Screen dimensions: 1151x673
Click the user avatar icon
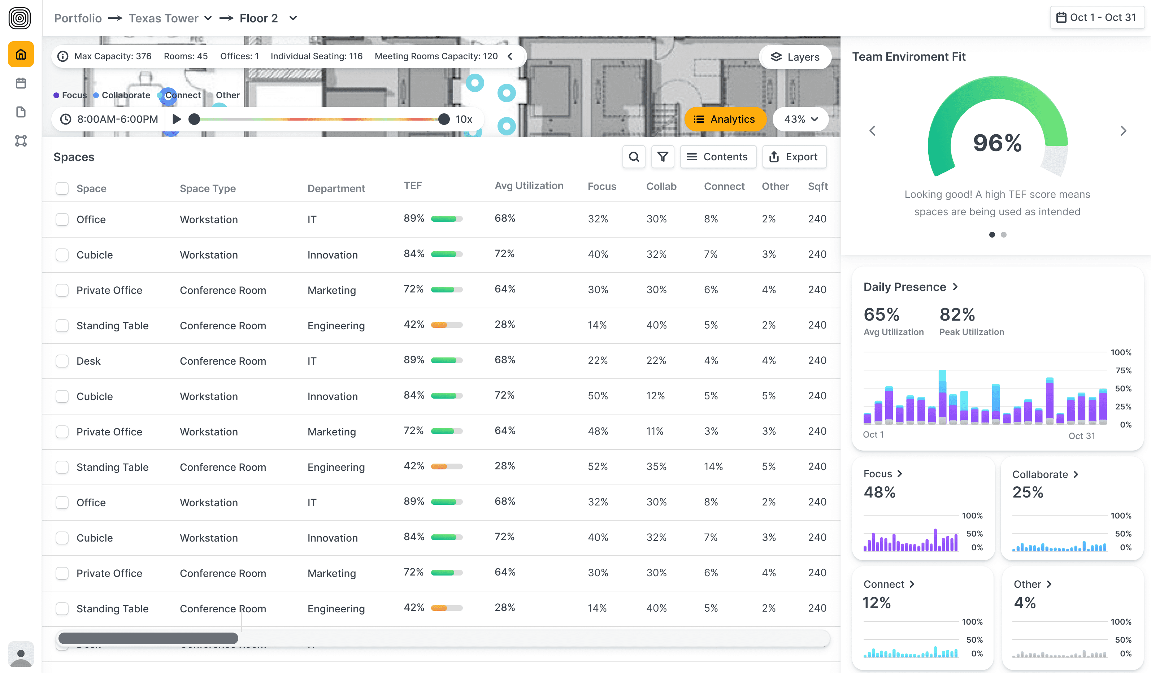(x=21, y=655)
